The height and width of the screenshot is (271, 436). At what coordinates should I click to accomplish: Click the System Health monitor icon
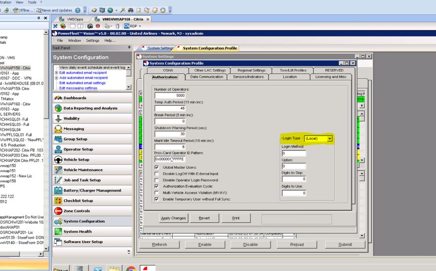(x=58, y=232)
